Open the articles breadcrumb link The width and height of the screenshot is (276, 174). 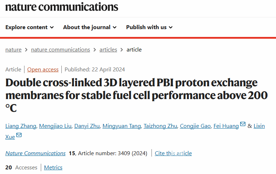pyautogui.click(x=108, y=50)
